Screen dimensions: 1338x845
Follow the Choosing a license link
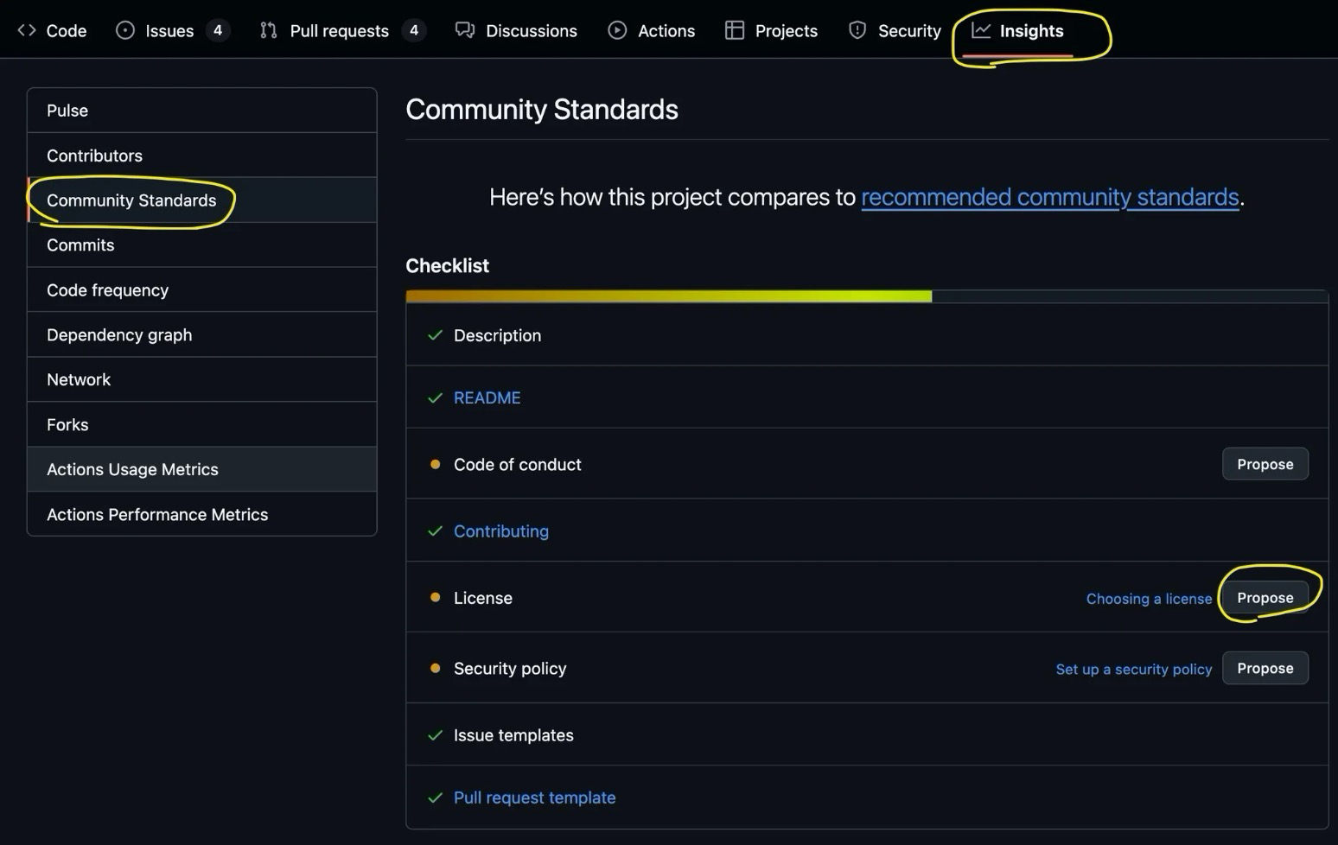pyautogui.click(x=1149, y=599)
